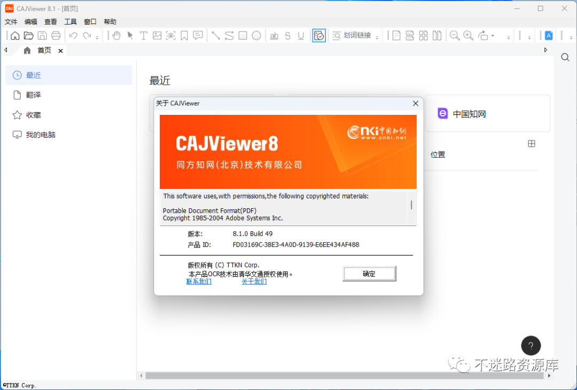Select 我的电脑 in the sidebar
Screen dimensions: 577x390
pos(69,135)
